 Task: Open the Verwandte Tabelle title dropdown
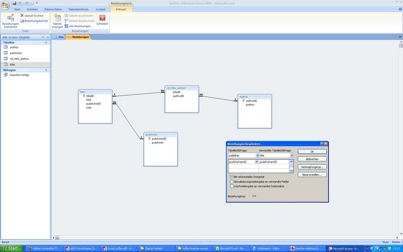pos(292,156)
